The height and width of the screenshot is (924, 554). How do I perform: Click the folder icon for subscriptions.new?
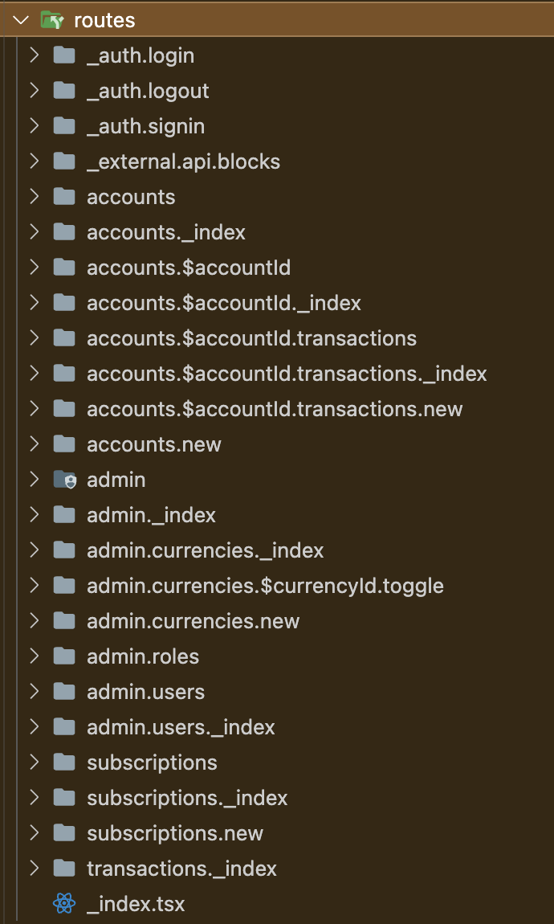64,832
